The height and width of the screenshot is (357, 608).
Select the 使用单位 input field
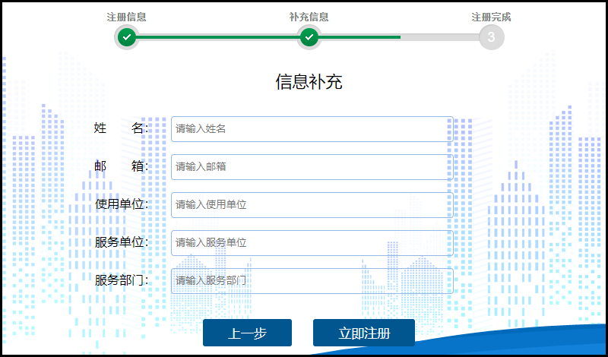tap(312, 205)
